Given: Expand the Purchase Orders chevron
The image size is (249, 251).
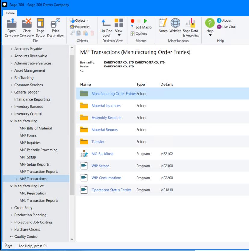Looking at the screenshot, I should tap(11, 229).
